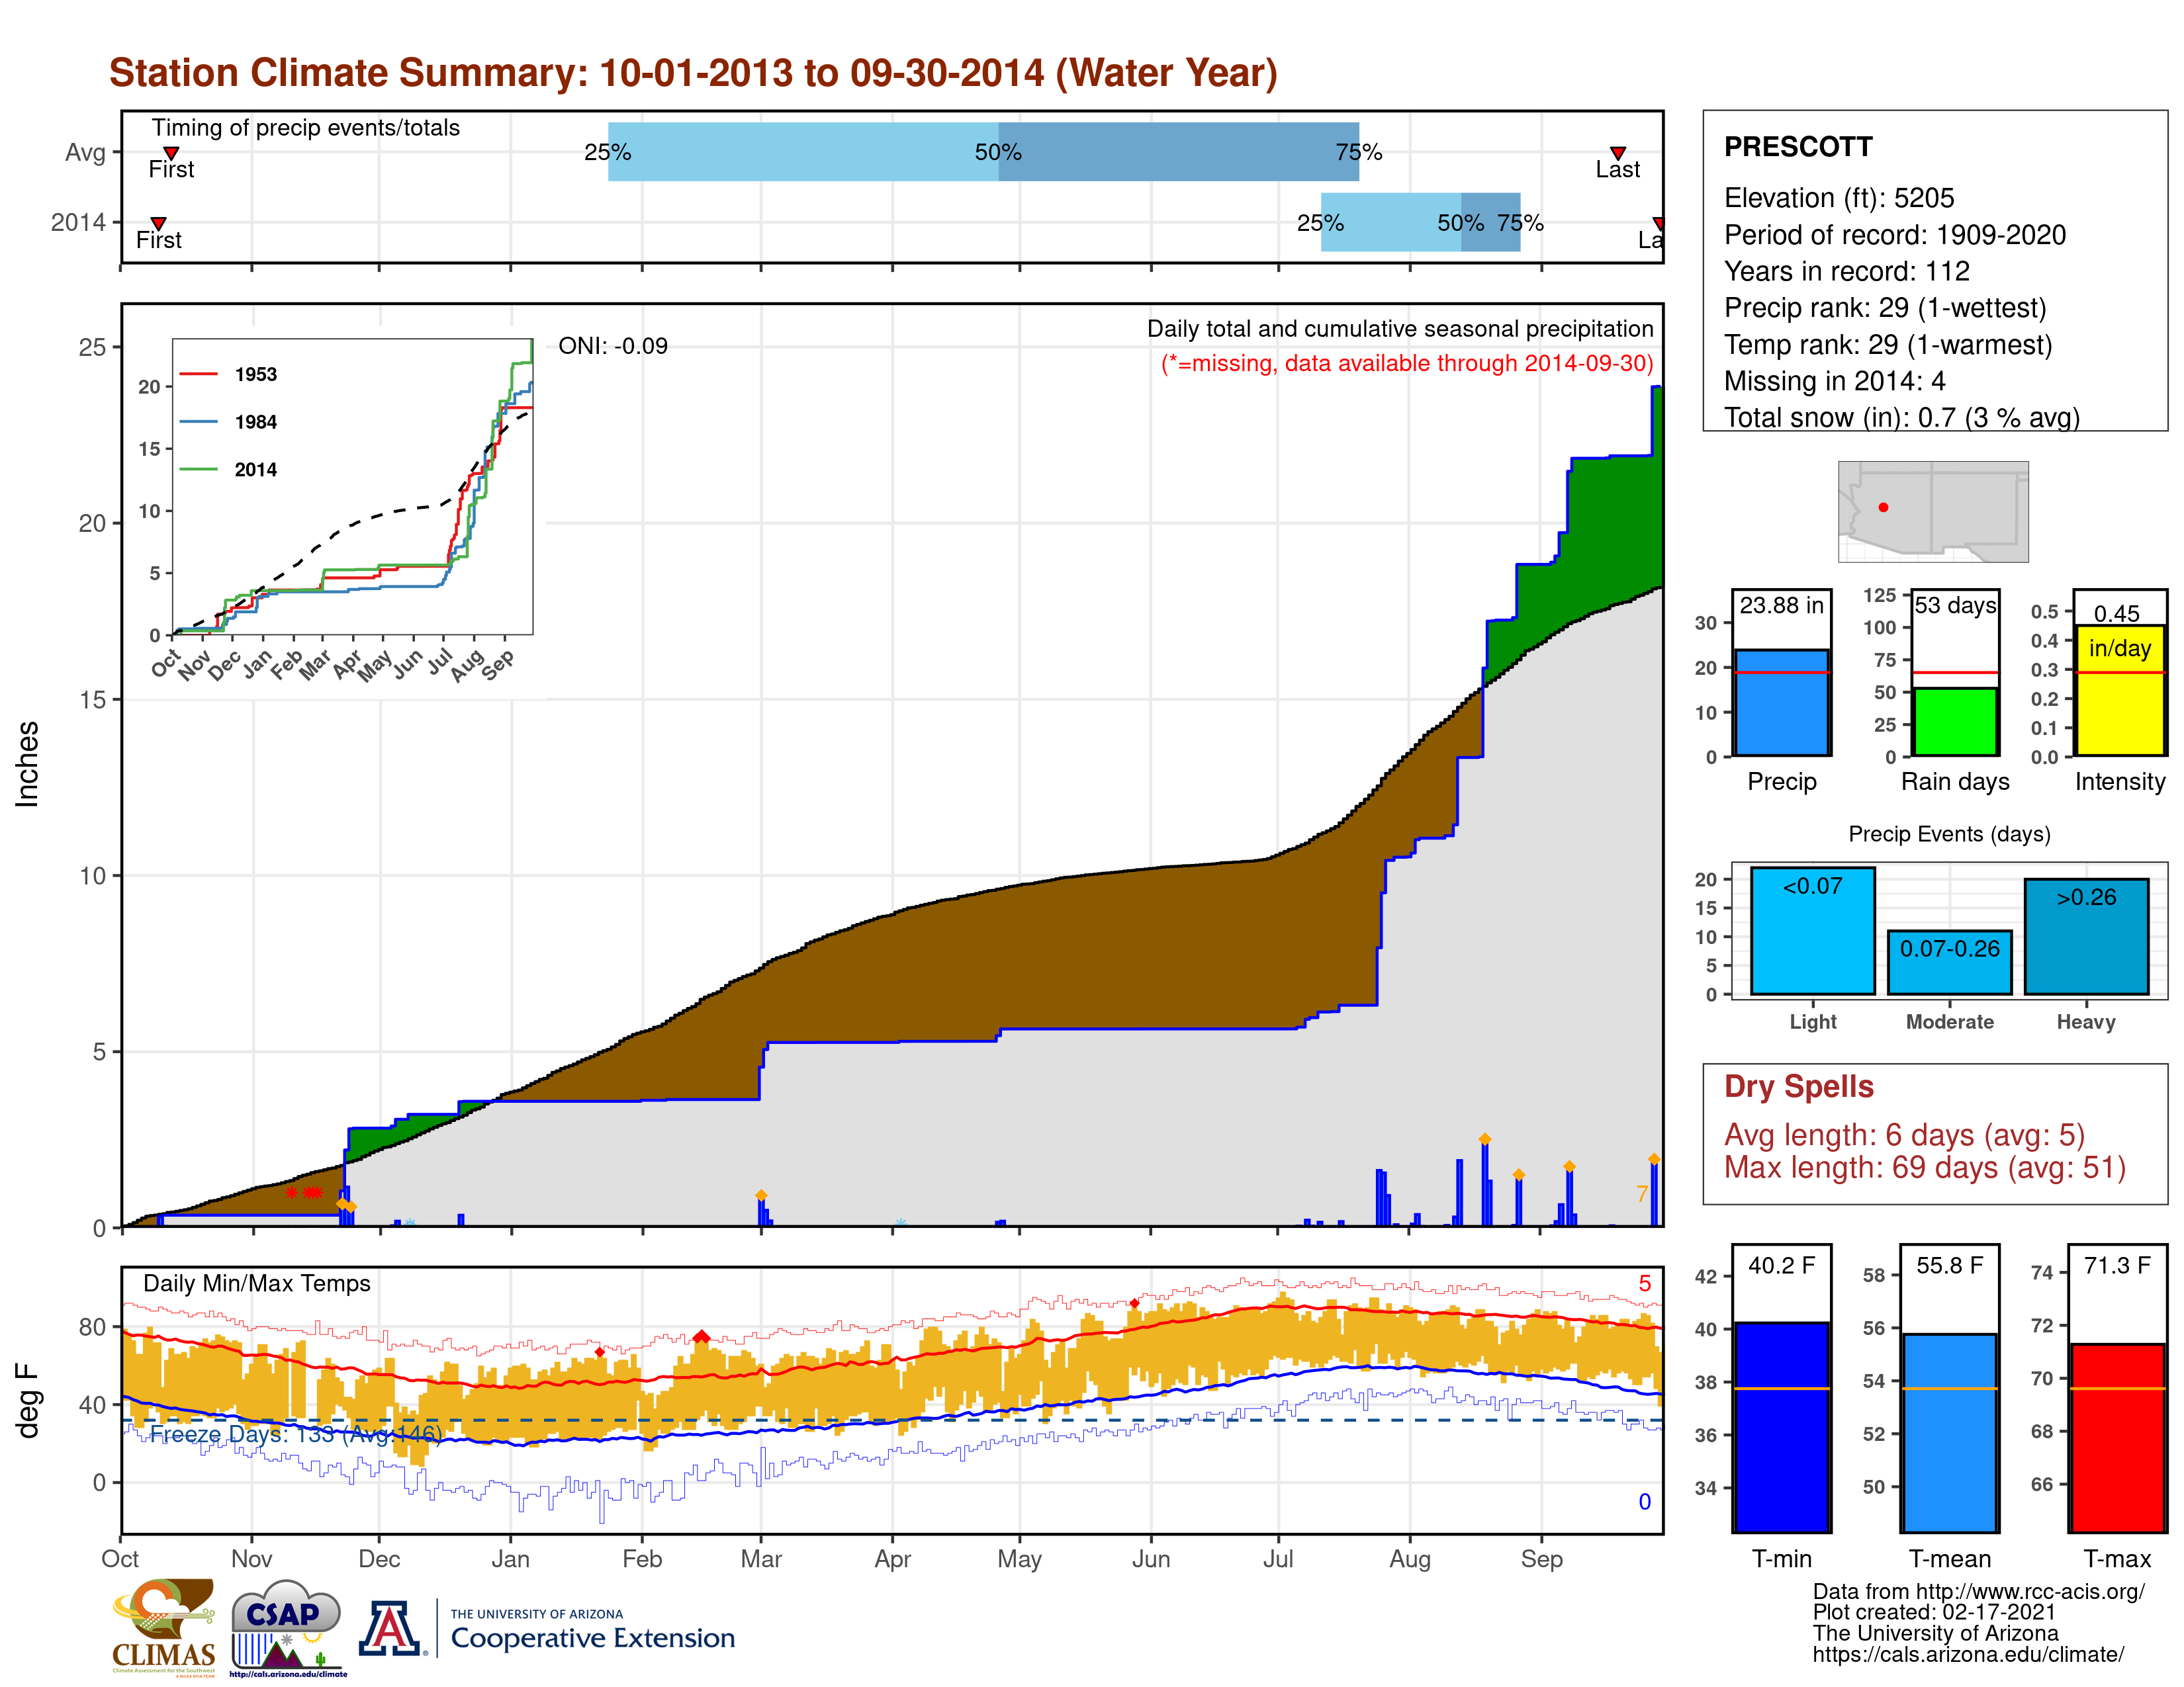Click the Missing in 2014: 4 line

coord(1834,381)
